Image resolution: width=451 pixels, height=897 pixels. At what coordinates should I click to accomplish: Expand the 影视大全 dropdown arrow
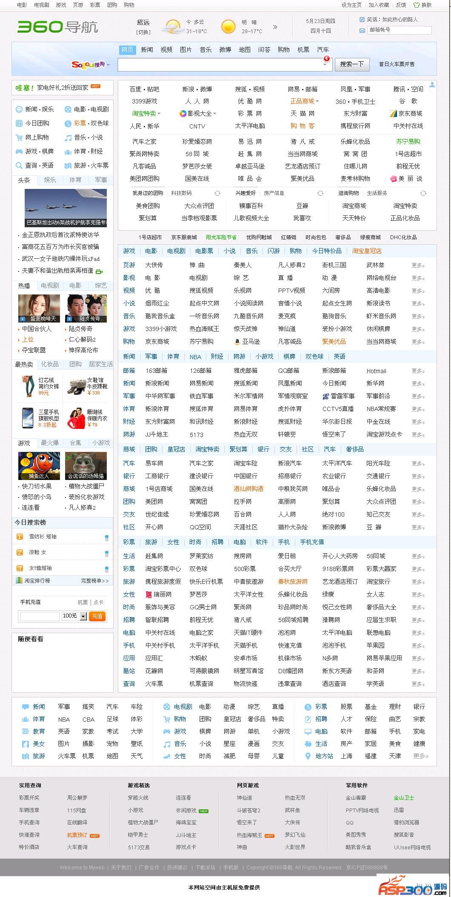214,114
